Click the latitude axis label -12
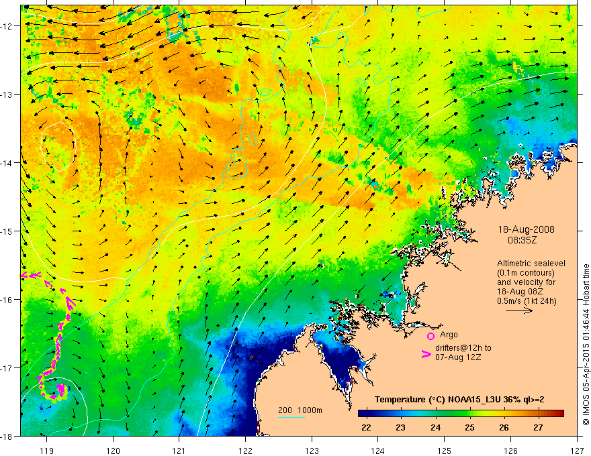Viewport: 591px width, 456px height. point(7,26)
